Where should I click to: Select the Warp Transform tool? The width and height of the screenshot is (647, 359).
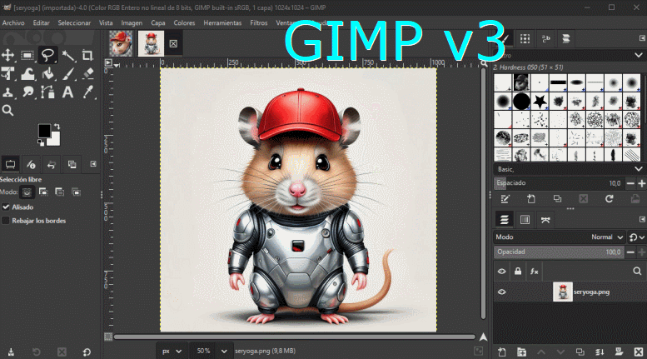click(27, 73)
